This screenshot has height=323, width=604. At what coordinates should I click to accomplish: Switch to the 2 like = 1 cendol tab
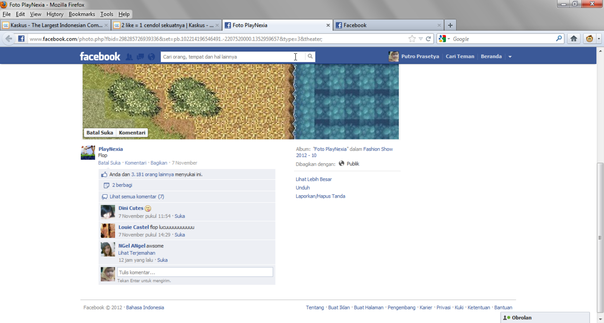(167, 25)
